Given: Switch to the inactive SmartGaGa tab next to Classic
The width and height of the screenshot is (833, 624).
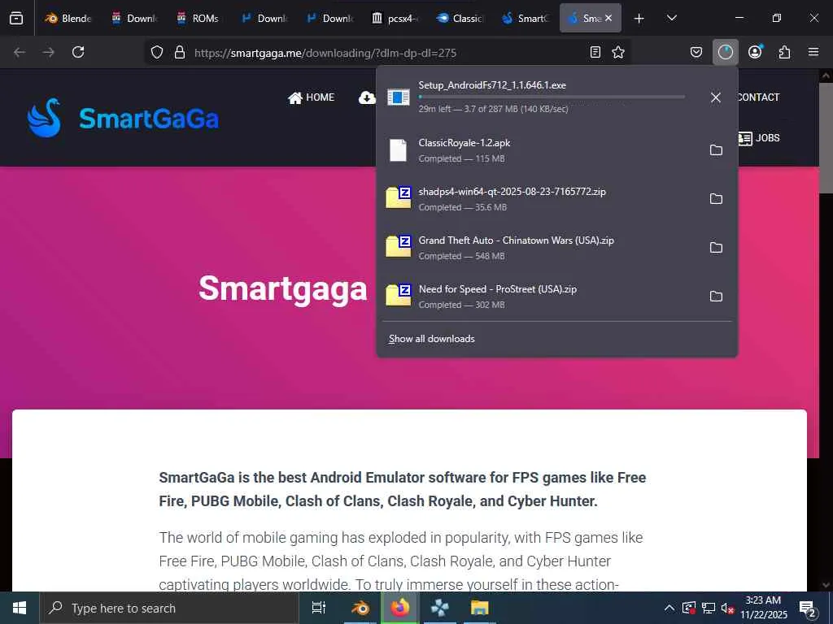Looking at the screenshot, I should (525, 18).
